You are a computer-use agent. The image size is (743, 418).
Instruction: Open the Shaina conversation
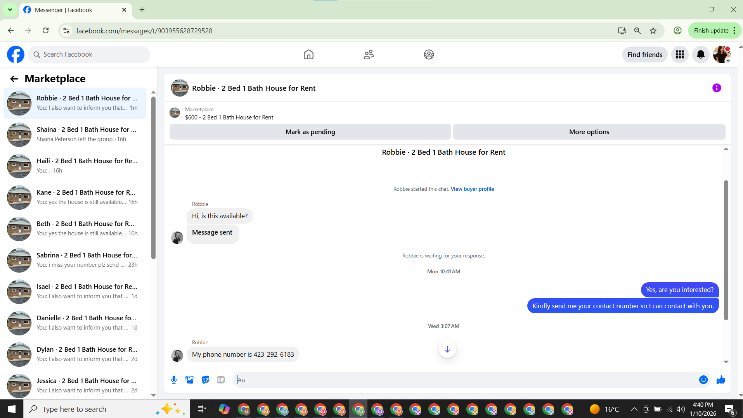click(x=75, y=135)
